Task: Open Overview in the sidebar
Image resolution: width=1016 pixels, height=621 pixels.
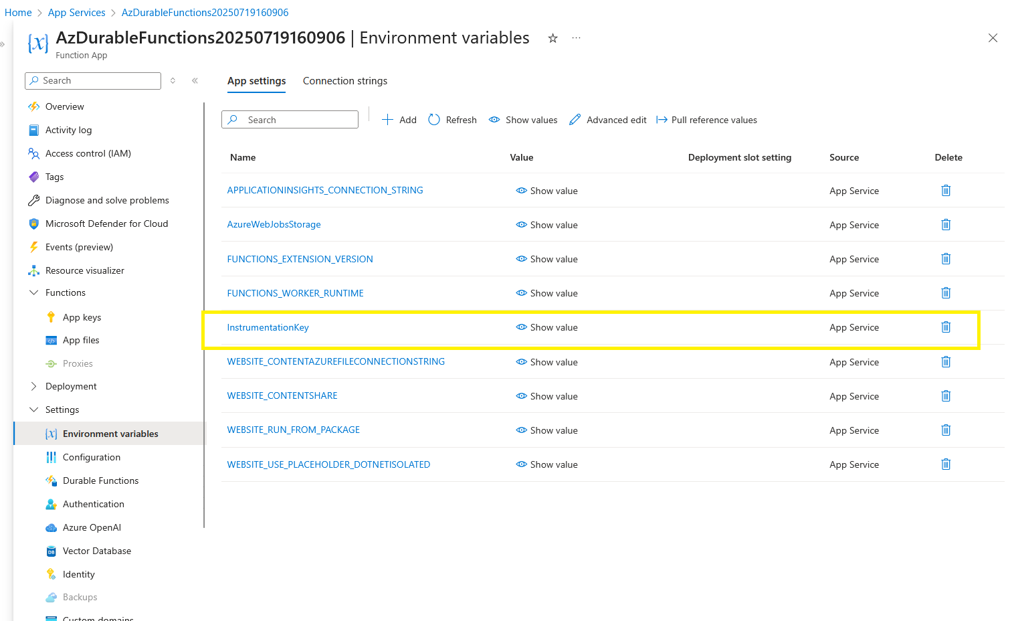Action: pos(64,106)
